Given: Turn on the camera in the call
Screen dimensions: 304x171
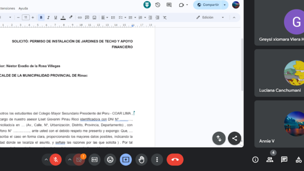Looking at the screenshot, I should (x=79, y=160).
